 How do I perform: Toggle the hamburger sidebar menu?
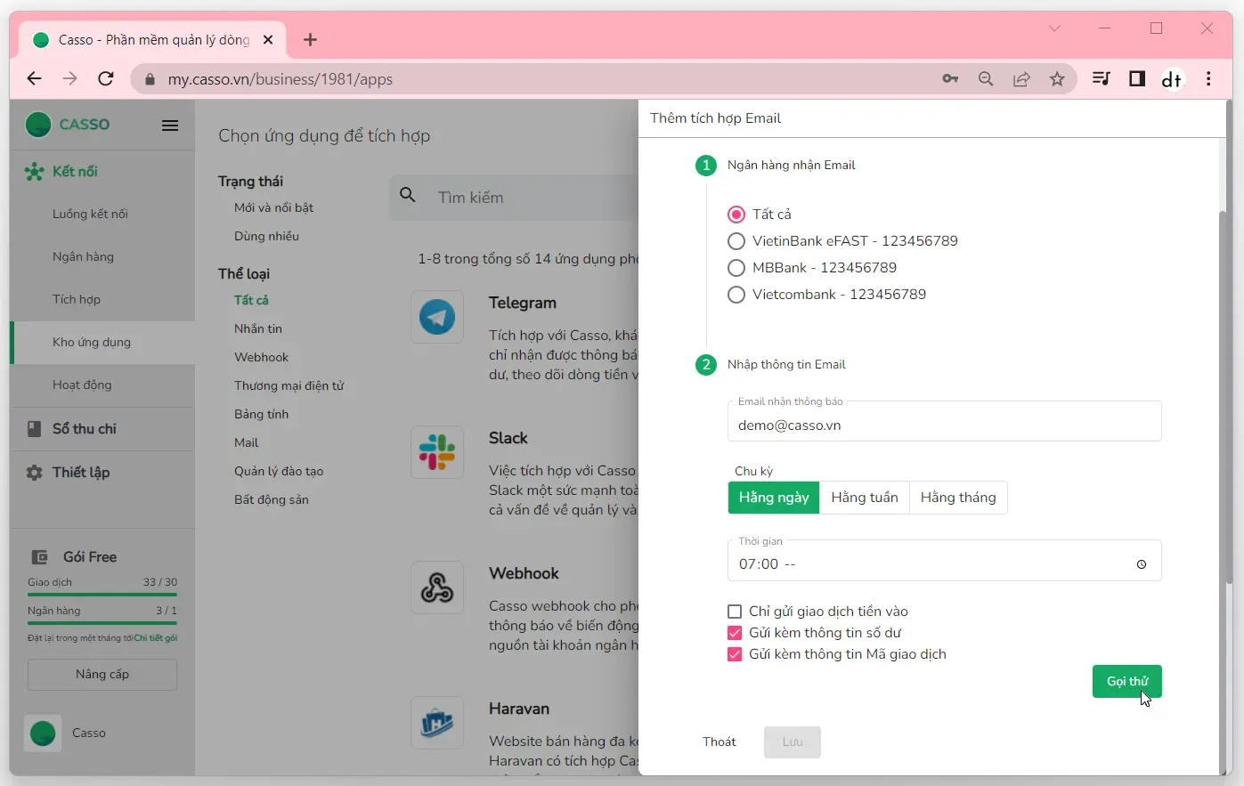(170, 126)
